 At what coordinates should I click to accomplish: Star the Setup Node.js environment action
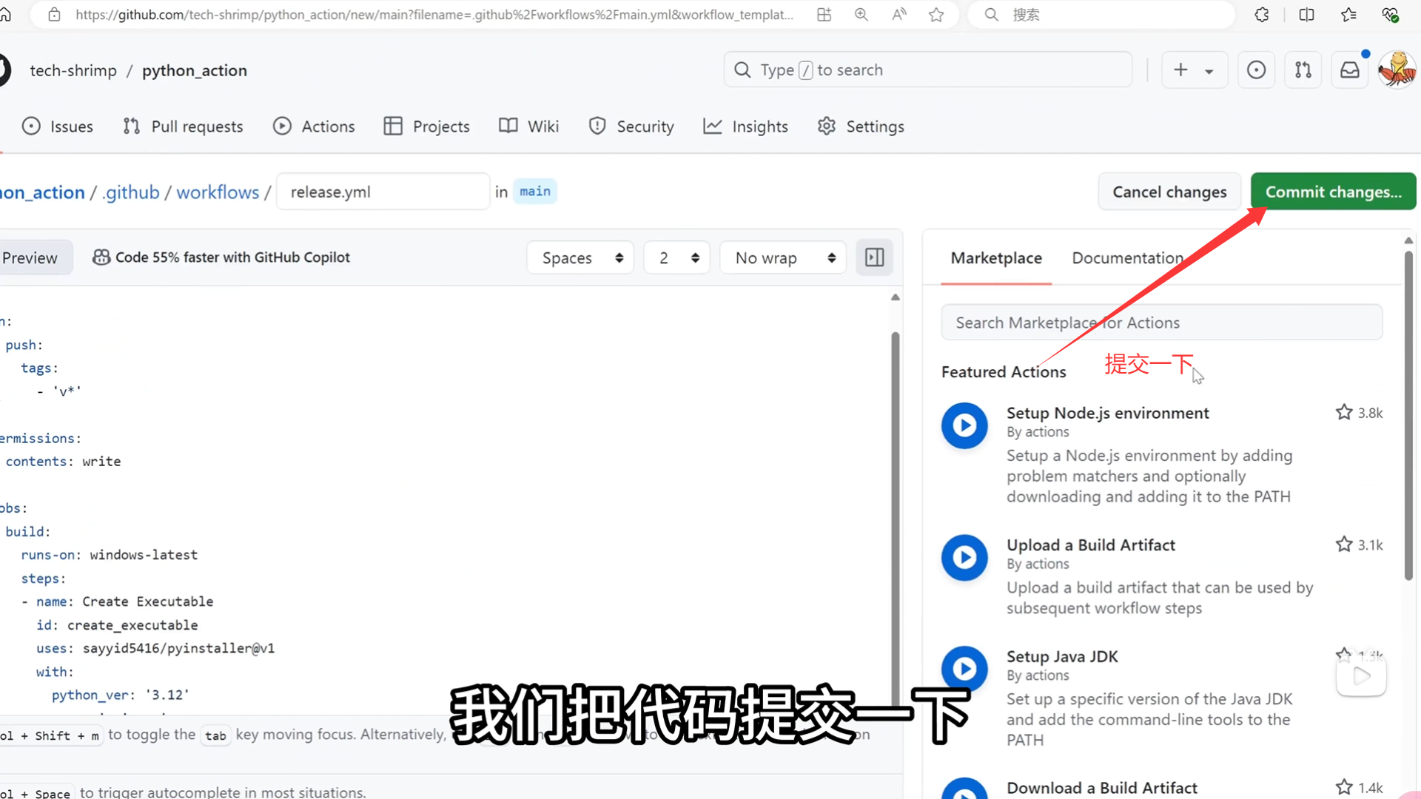click(1344, 412)
